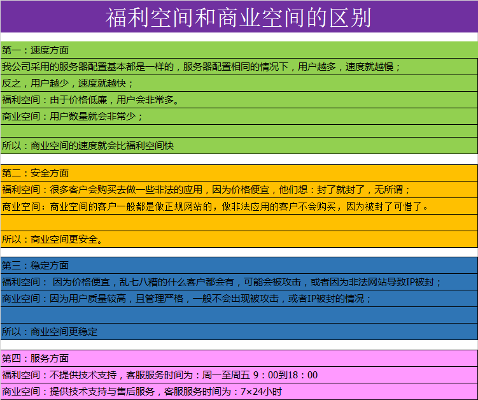Select the 第一：速度方面 section header
This screenshot has height=400, width=478.
[x=35, y=50]
